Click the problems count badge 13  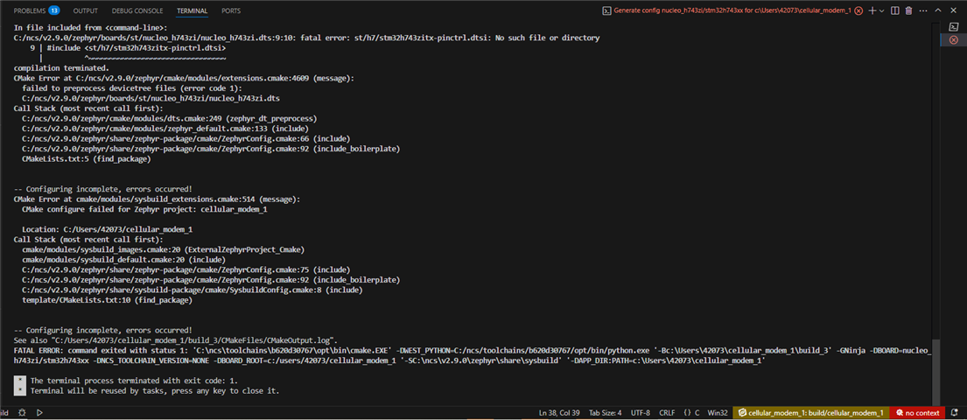click(x=53, y=10)
